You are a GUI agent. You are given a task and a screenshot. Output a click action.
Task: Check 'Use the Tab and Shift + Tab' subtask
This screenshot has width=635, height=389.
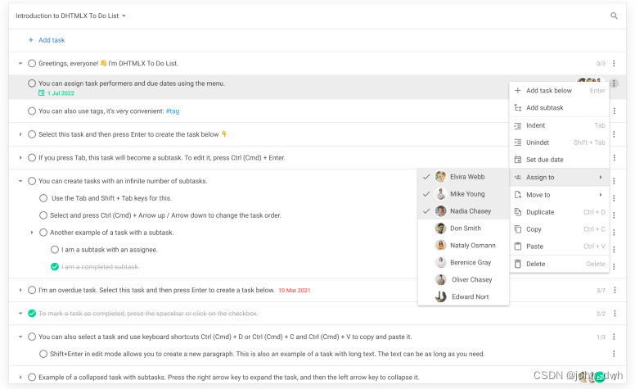(43, 198)
